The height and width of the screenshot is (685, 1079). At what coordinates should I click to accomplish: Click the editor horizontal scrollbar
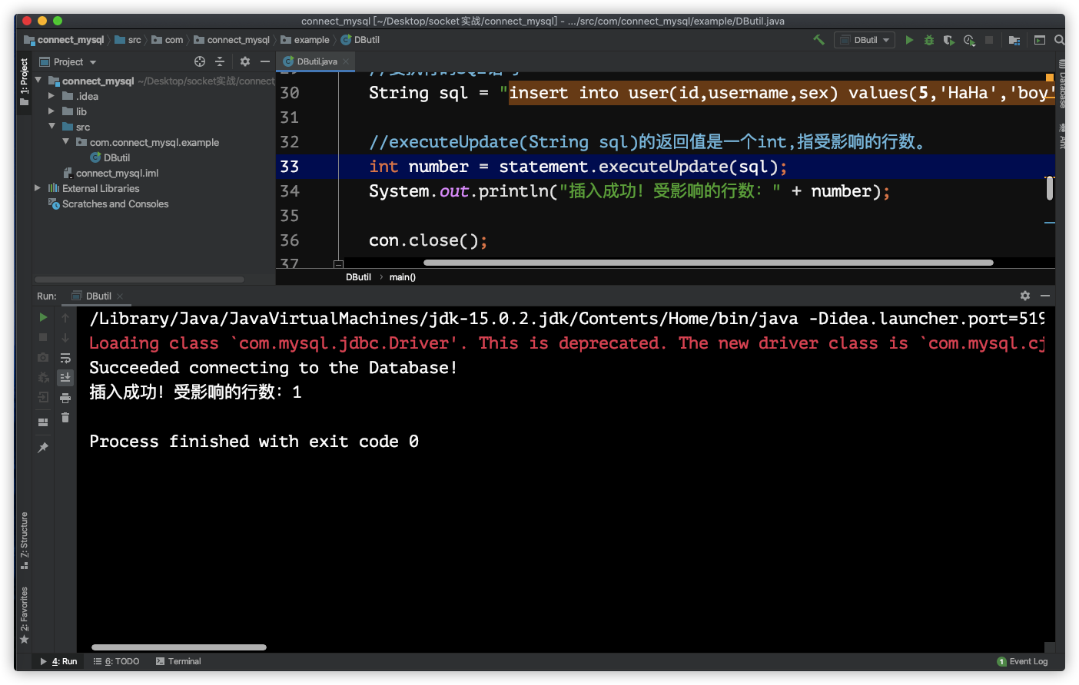tap(708, 263)
